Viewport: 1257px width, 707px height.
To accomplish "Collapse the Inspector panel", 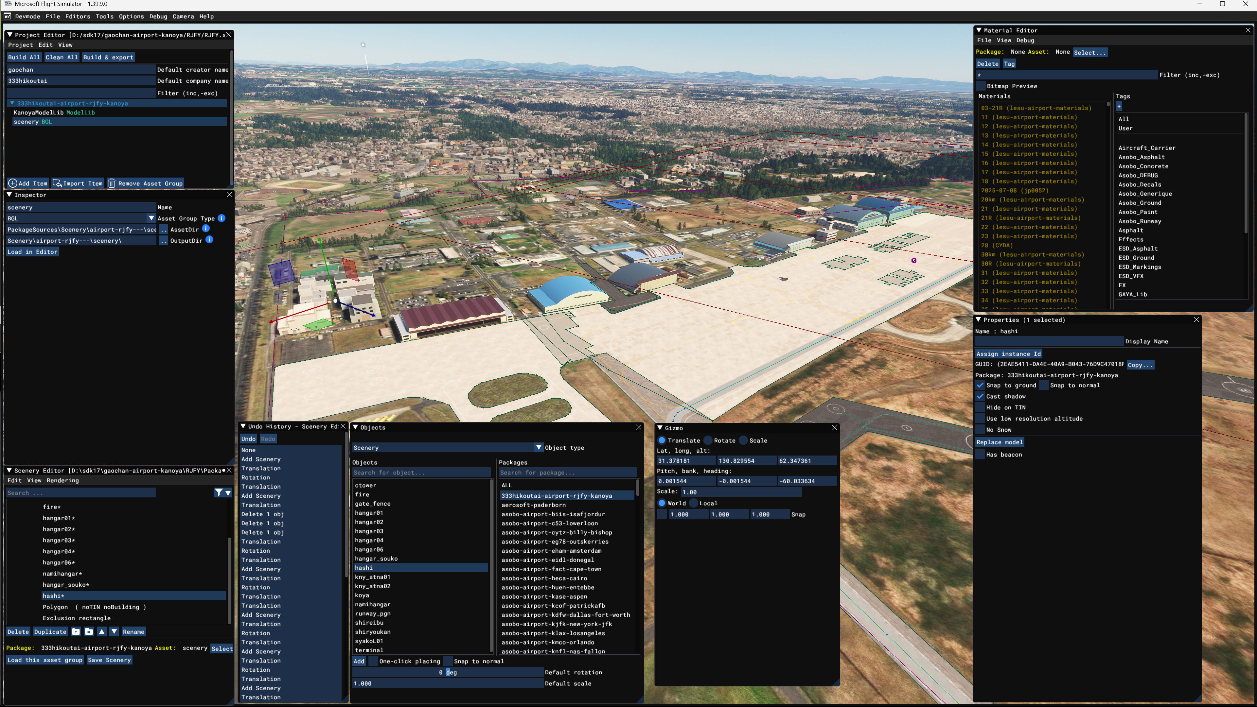I will click(9, 195).
